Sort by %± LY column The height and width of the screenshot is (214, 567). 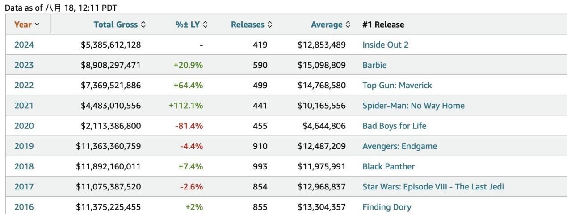[x=191, y=25]
